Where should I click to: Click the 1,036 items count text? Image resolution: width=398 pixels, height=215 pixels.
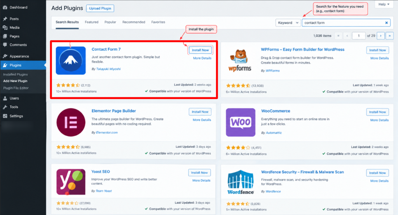322,36
